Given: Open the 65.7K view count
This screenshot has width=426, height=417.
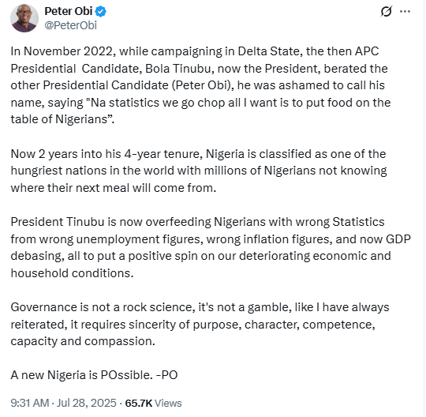Looking at the screenshot, I should (139, 403).
